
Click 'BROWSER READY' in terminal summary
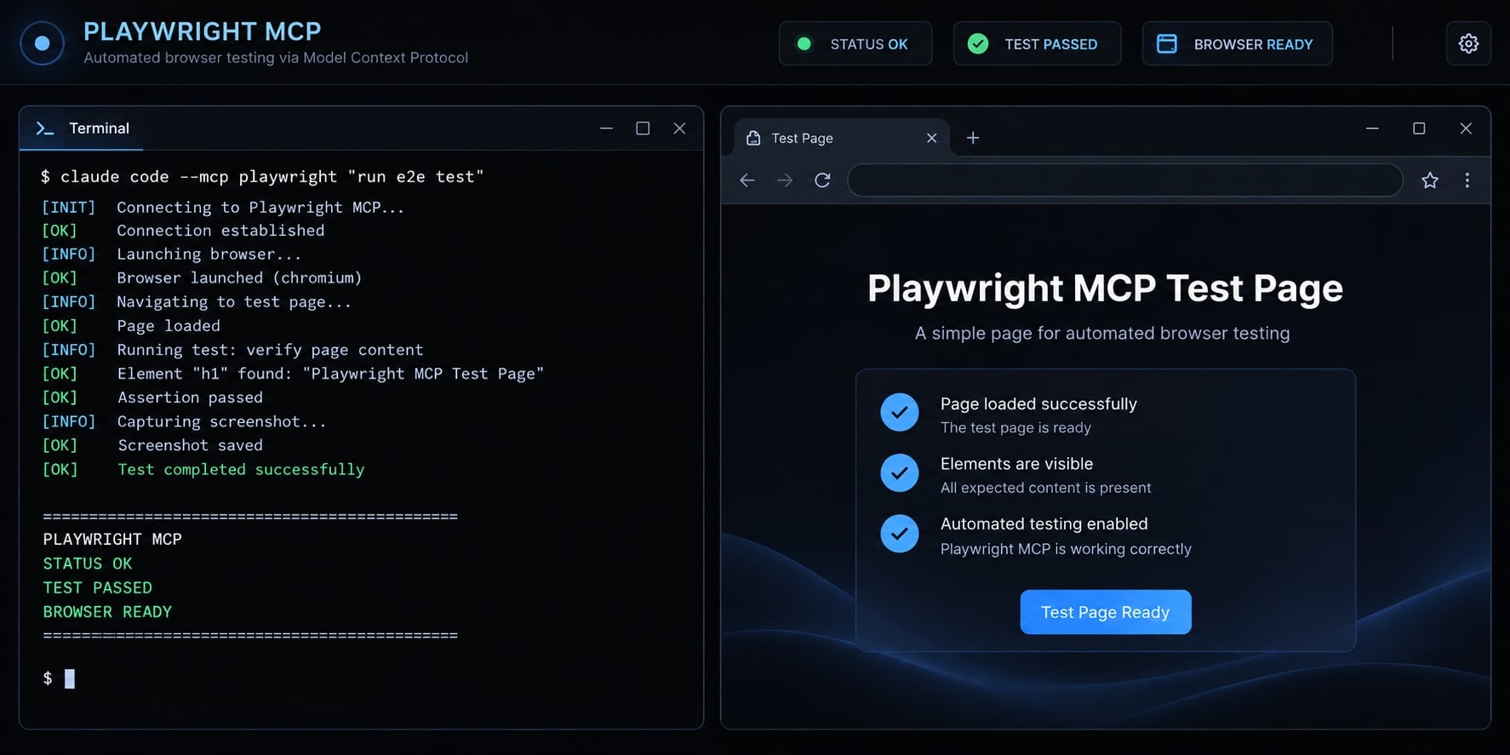click(107, 612)
